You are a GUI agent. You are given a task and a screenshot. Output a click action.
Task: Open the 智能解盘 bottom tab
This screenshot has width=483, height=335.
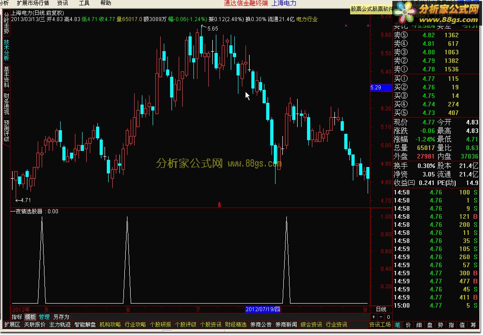click(x=85, y=325)
